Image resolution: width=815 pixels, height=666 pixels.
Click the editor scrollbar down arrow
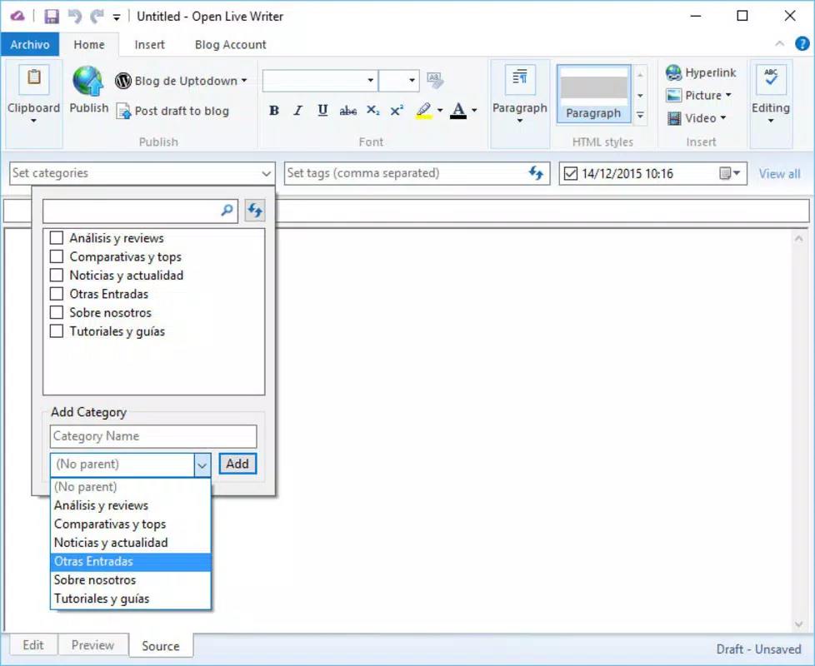coord(799,624)
